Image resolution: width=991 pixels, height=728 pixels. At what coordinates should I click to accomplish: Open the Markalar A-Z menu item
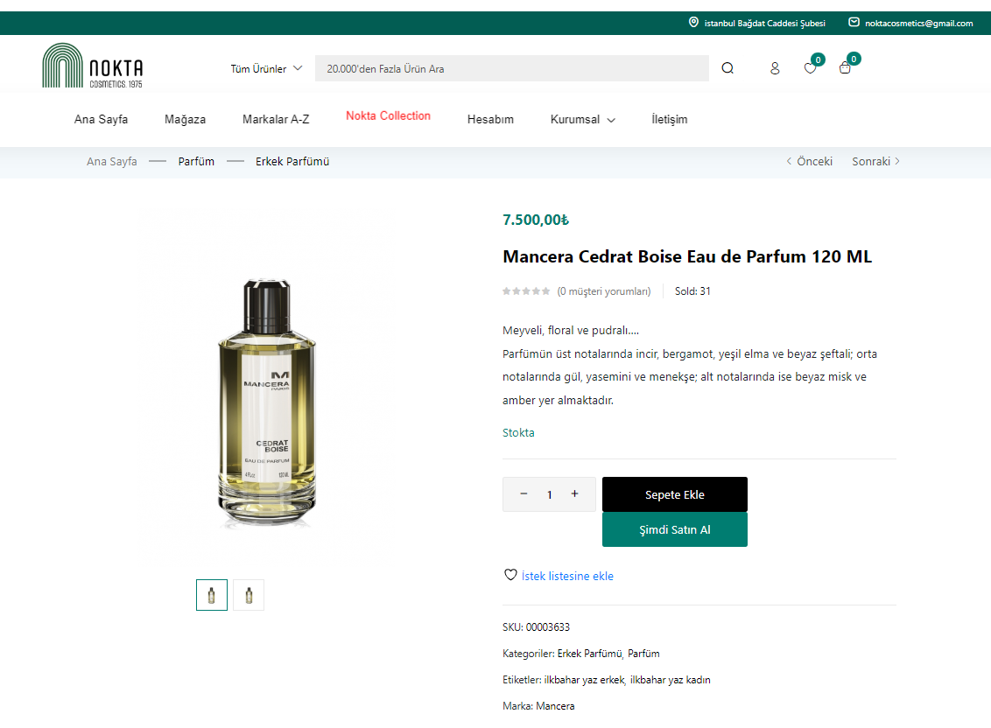click(276, 119)
